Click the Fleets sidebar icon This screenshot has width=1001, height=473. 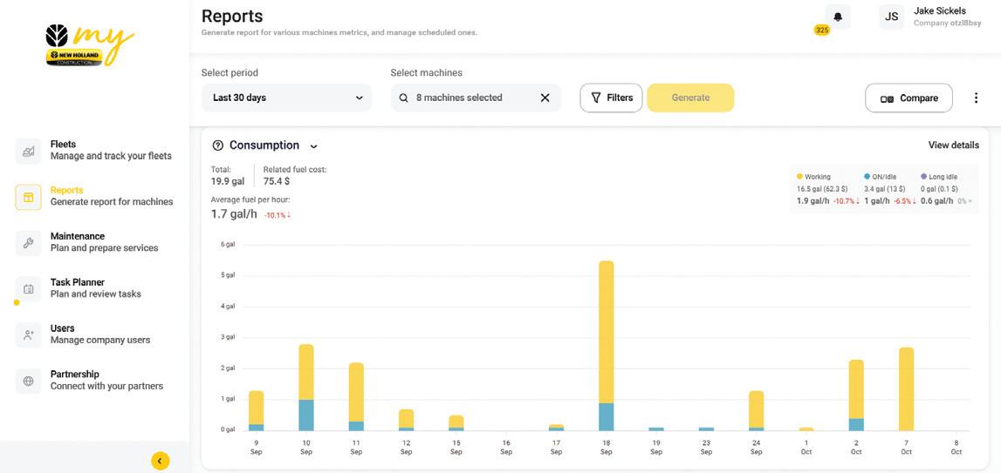(28, 151)
